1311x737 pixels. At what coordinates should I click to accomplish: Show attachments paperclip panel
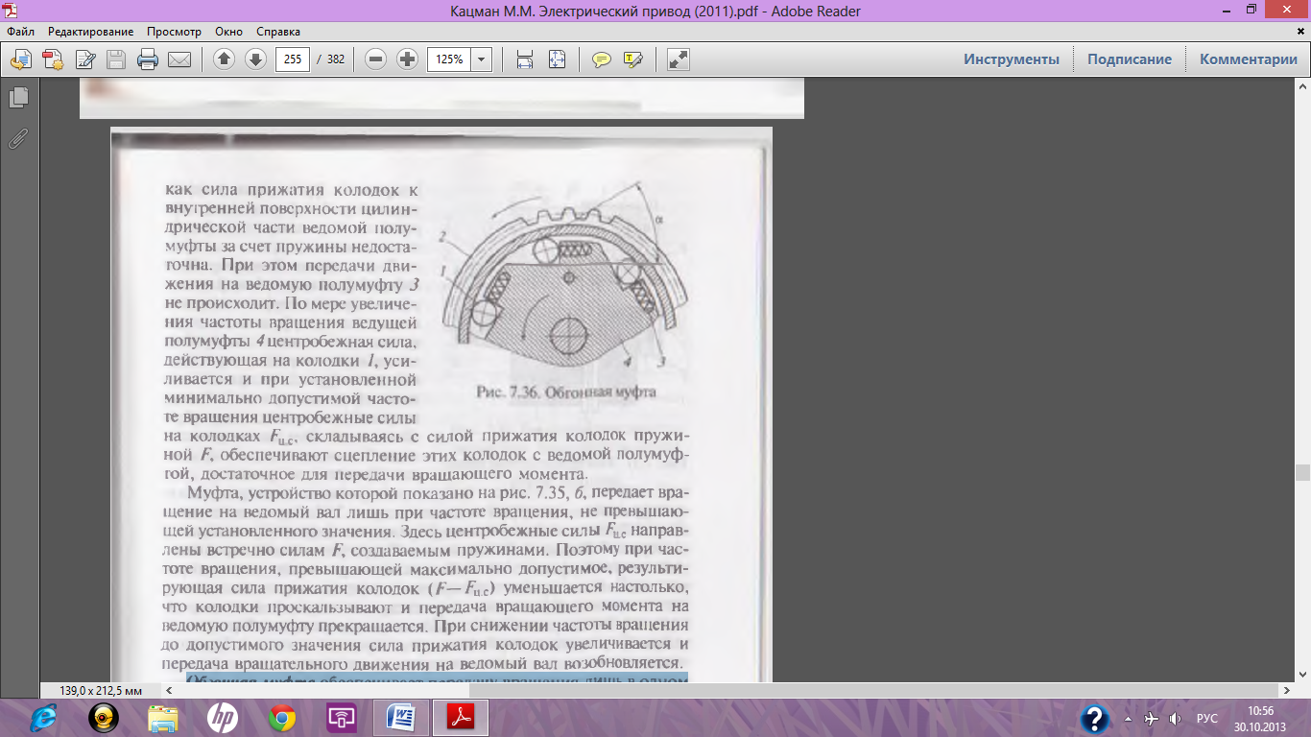18,139
